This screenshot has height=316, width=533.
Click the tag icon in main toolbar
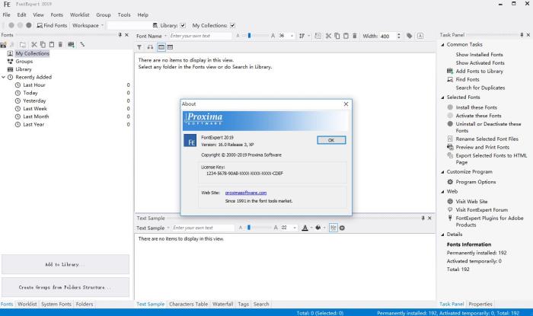[x=410, y=36]
